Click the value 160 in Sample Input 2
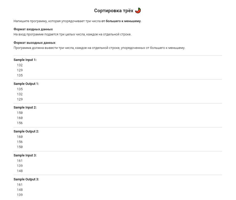Viewport: 236px width, 200px height. pyautogui.click(x=20, y=118)
